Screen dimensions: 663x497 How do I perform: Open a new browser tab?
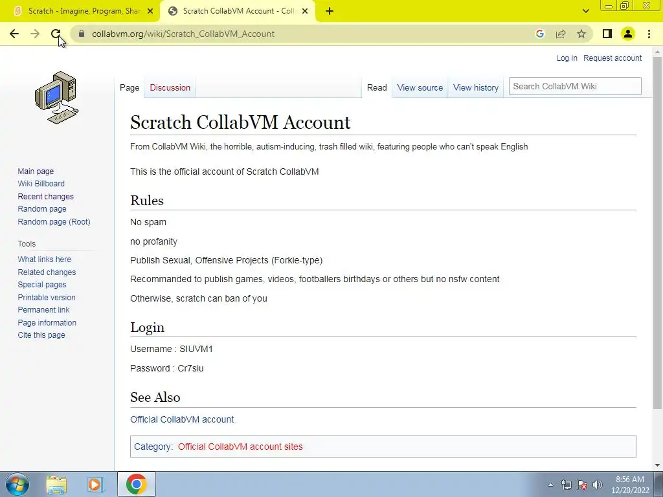pos(330,11)
